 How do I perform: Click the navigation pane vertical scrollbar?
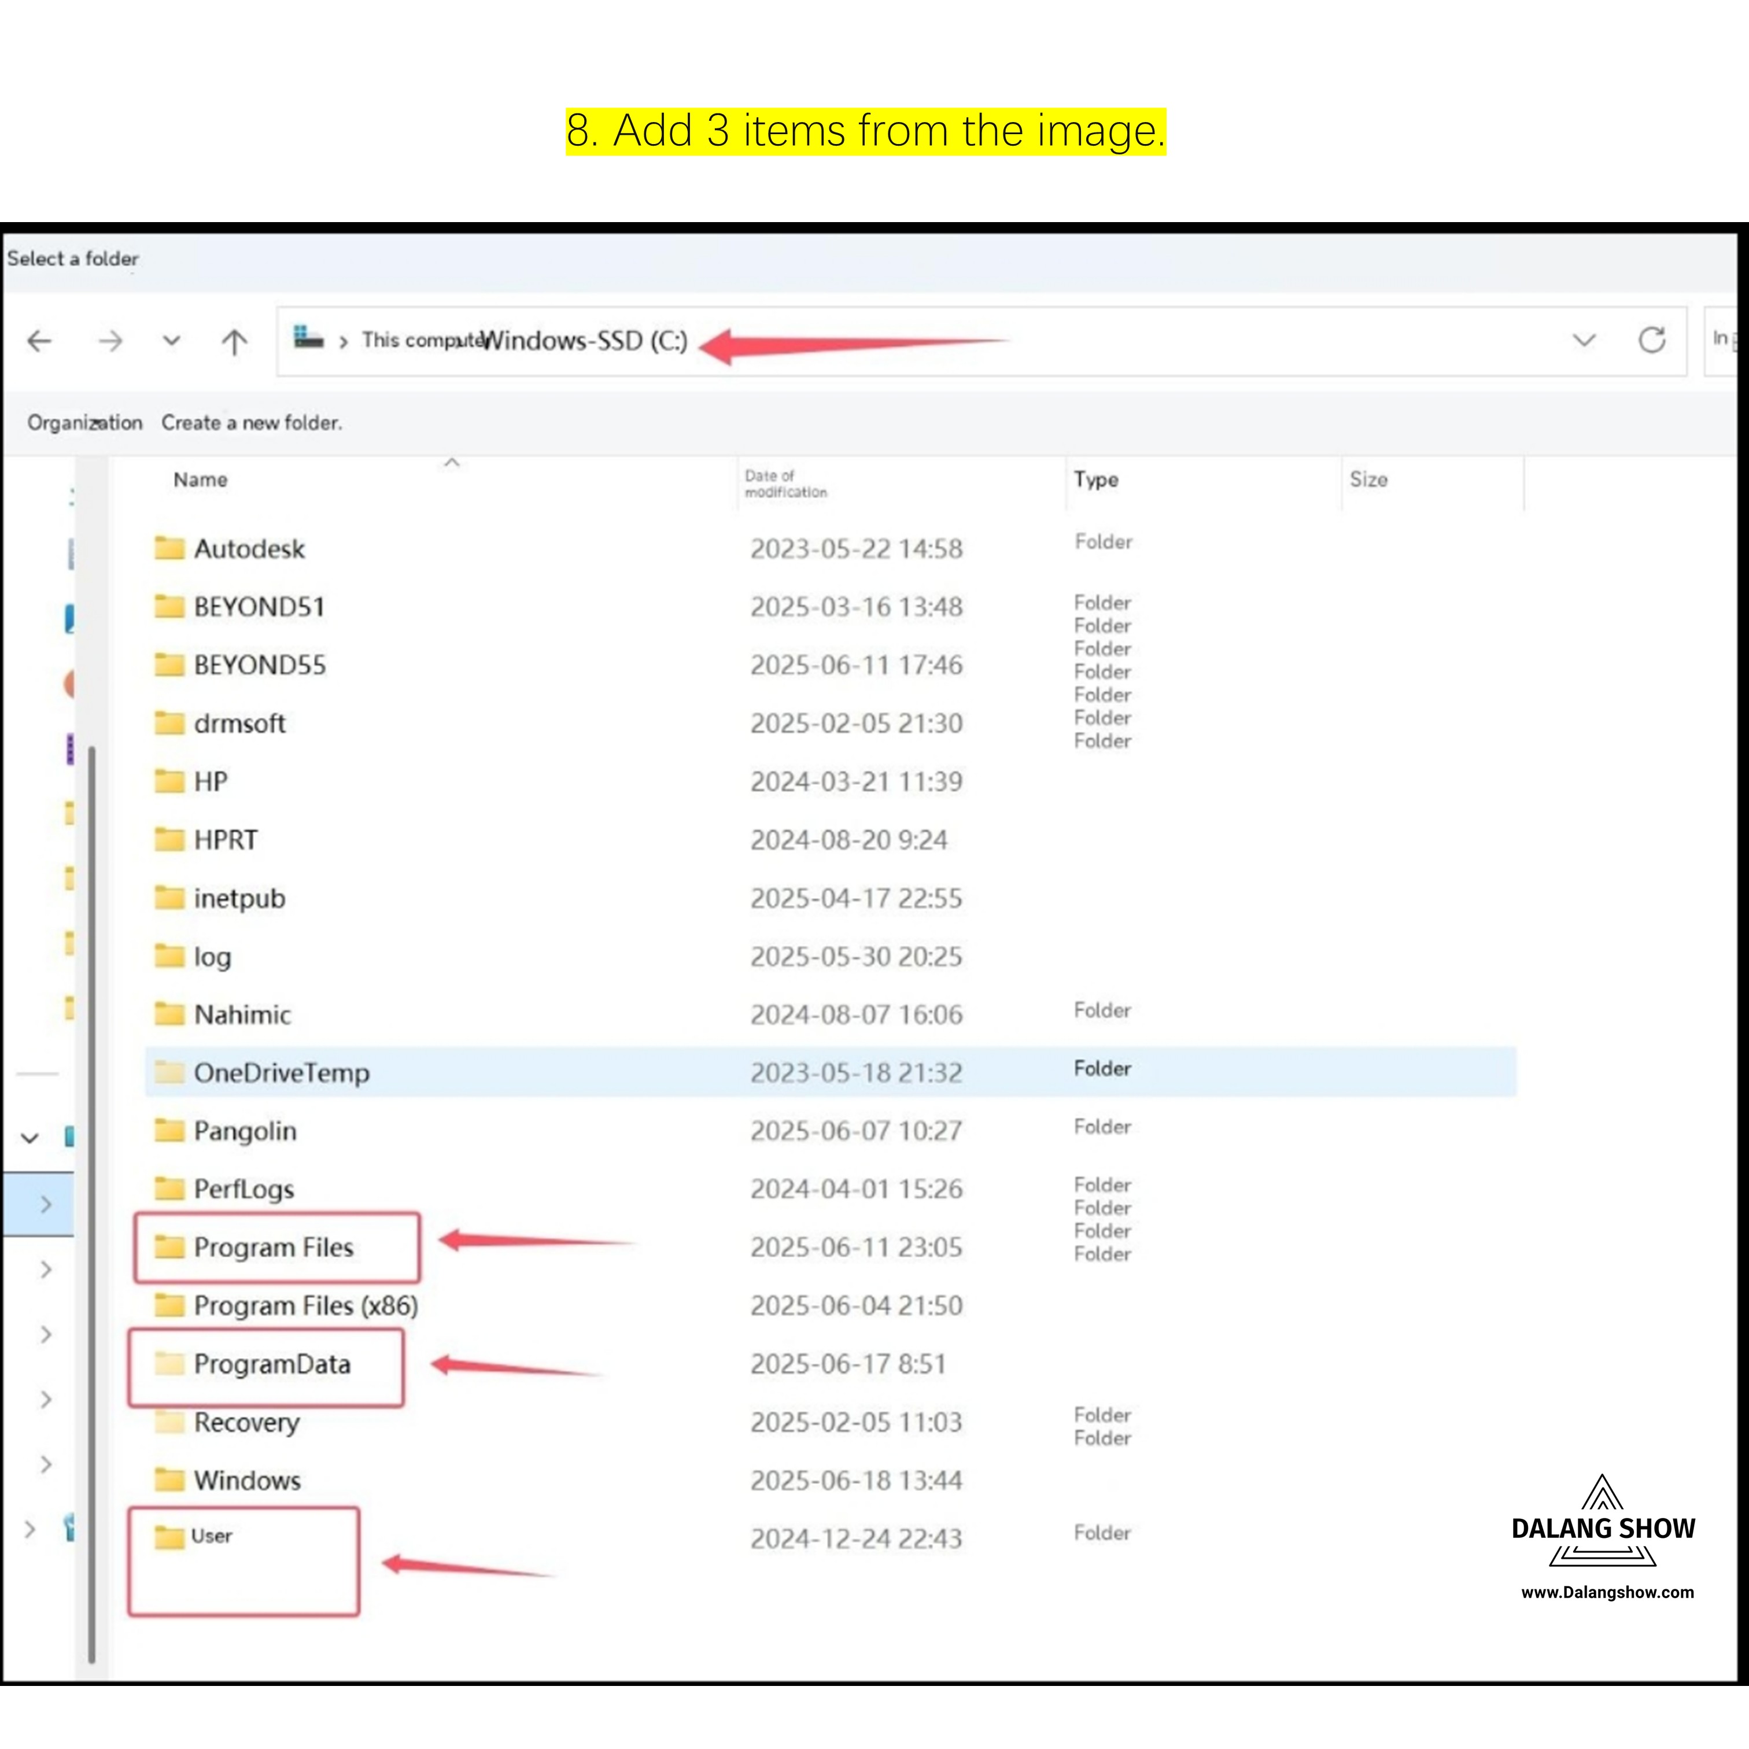click(x=91, y=1204)
